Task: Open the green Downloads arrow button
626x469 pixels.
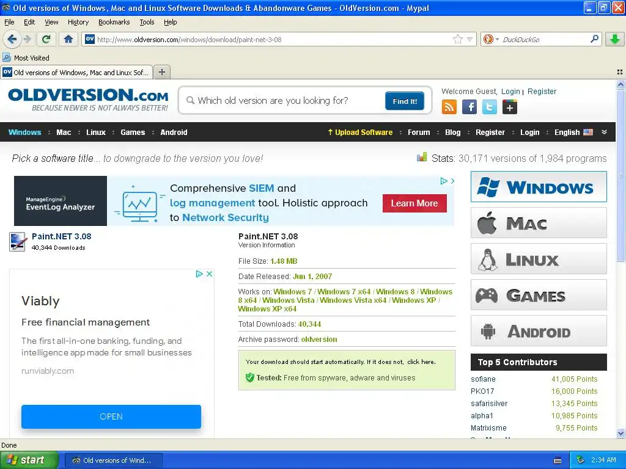Action: click(615, 39)
